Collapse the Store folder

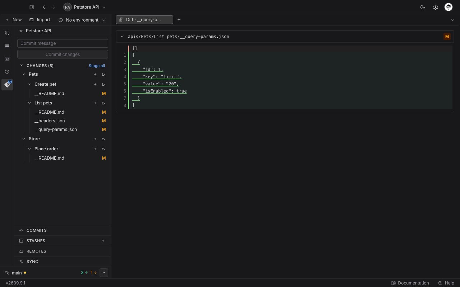click(24, 139)
